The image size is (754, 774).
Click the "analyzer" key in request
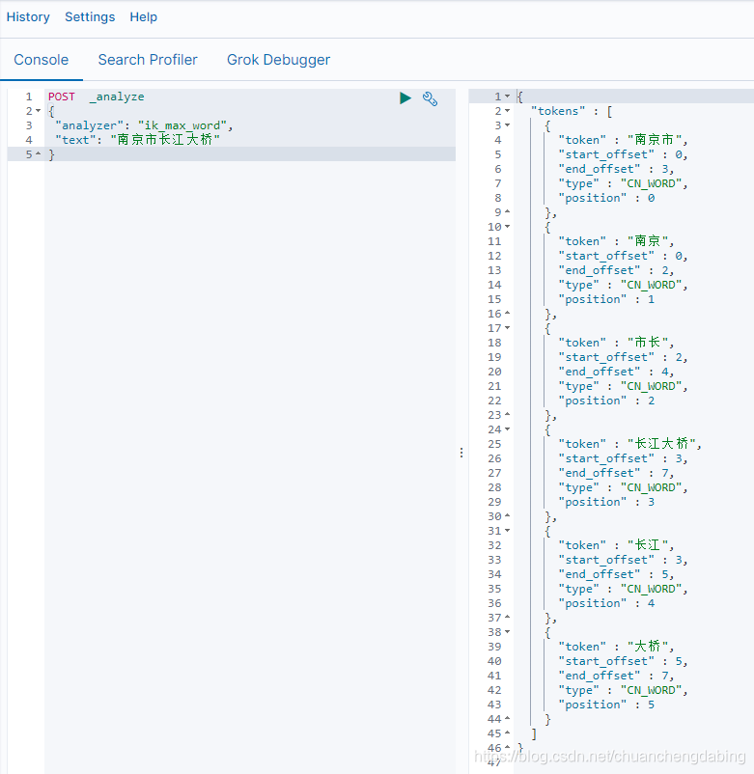point(90,125)
